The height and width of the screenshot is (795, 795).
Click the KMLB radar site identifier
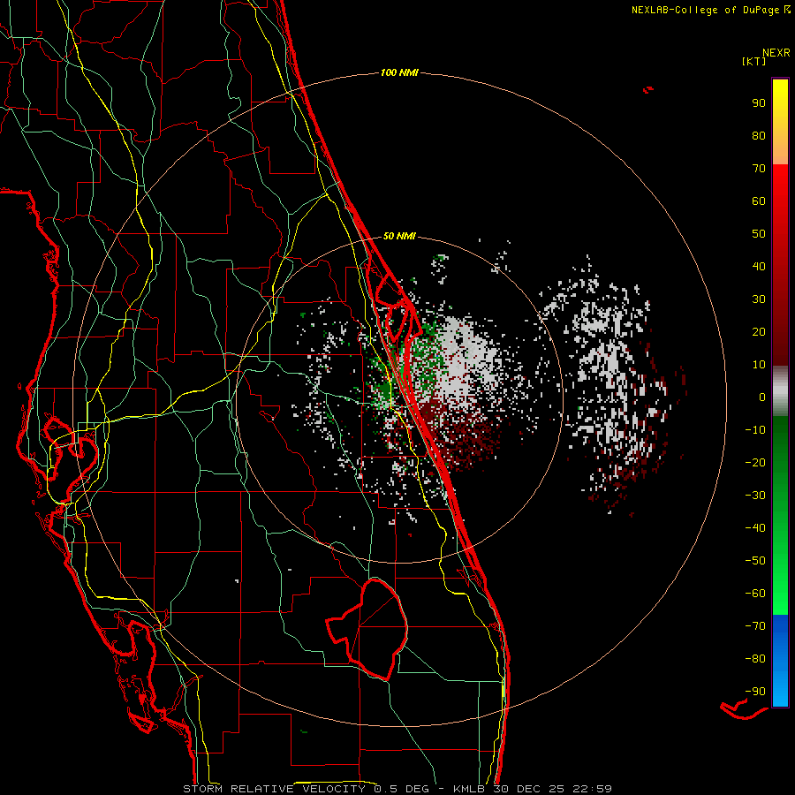(x=469, y=789)
